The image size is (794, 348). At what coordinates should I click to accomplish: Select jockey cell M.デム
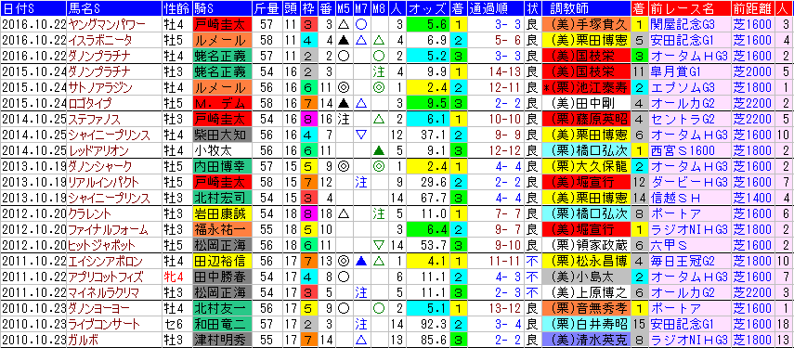221,104
